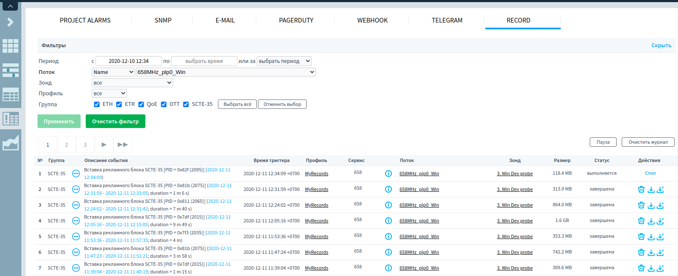Screen dimensions: 678x276
Task: Disable the SCTE-35 group checkbox
Action: 186,105
